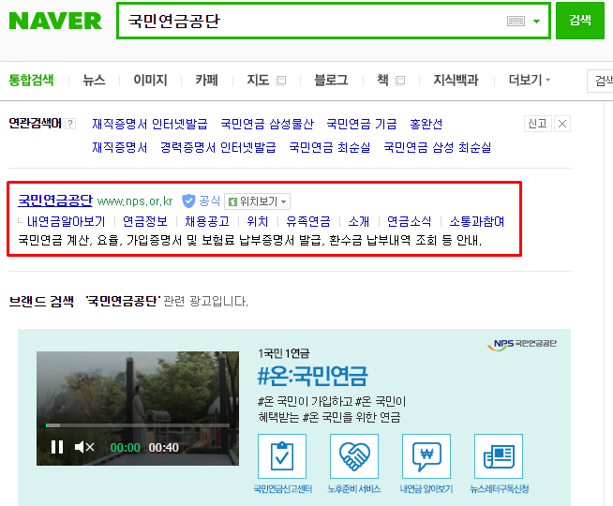This screenshot has width=613, height=506.
Task: Click the 00:40 video duration text
Action: (164, 447)
